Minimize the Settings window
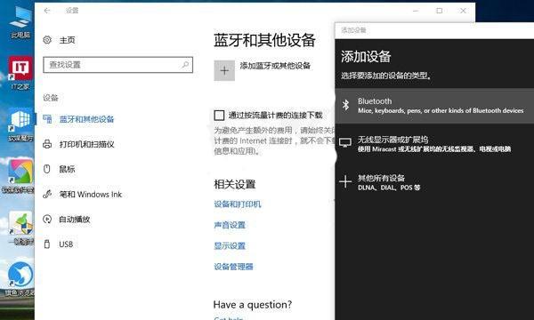 416,11
